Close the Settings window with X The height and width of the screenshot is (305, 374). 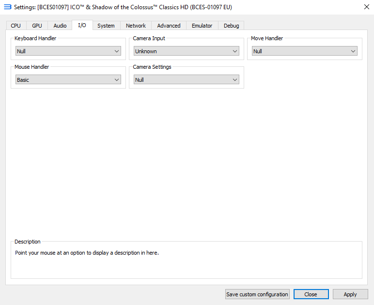click(367, 7)
